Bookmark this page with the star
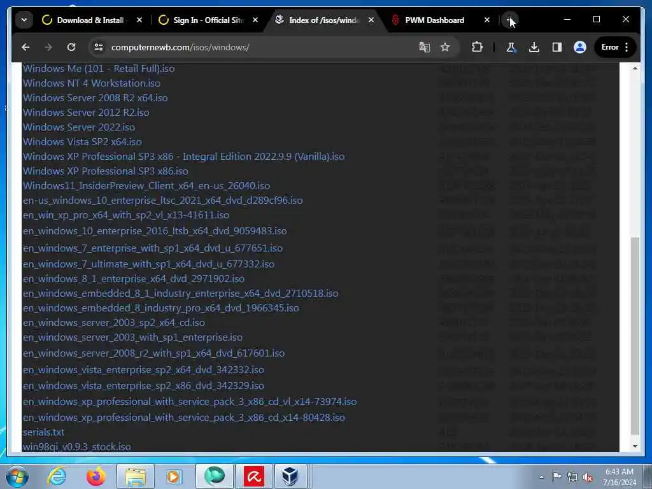 445,47
